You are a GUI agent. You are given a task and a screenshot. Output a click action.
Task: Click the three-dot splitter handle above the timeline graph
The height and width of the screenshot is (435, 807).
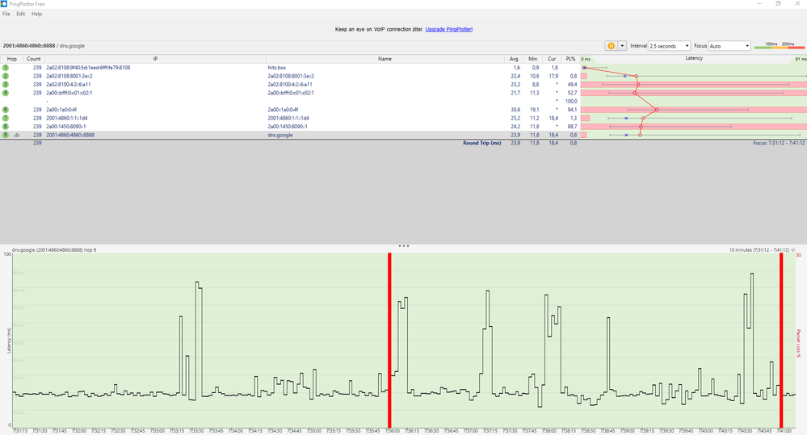pos(404,246)
